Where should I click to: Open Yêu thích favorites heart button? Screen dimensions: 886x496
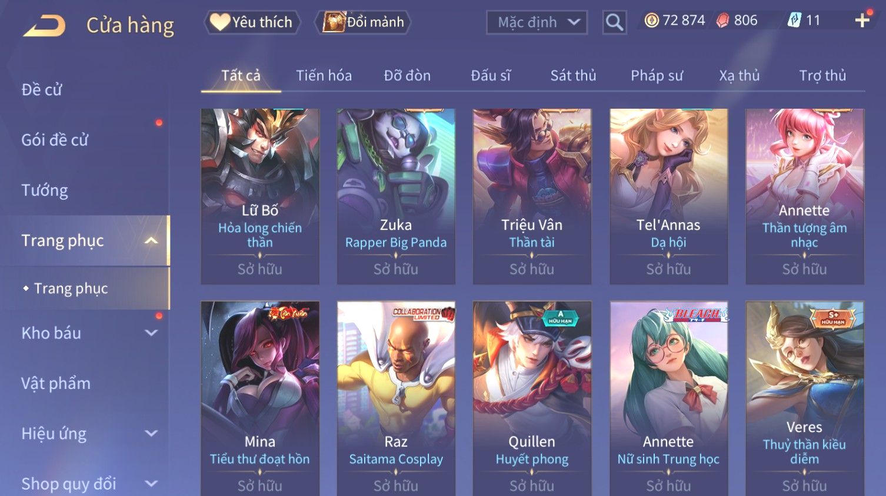click(x=252, y=22)
